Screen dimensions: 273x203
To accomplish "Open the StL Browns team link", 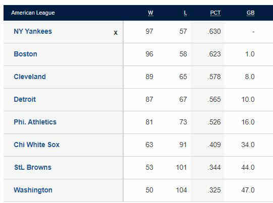I will pos(33,167).
